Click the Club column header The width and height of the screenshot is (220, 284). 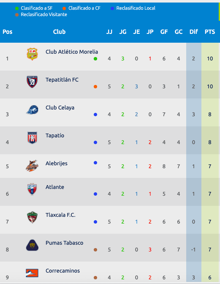tap(59, 32)
